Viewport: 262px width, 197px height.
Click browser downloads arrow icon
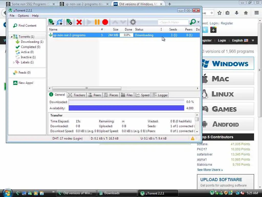tap(237, 13)
